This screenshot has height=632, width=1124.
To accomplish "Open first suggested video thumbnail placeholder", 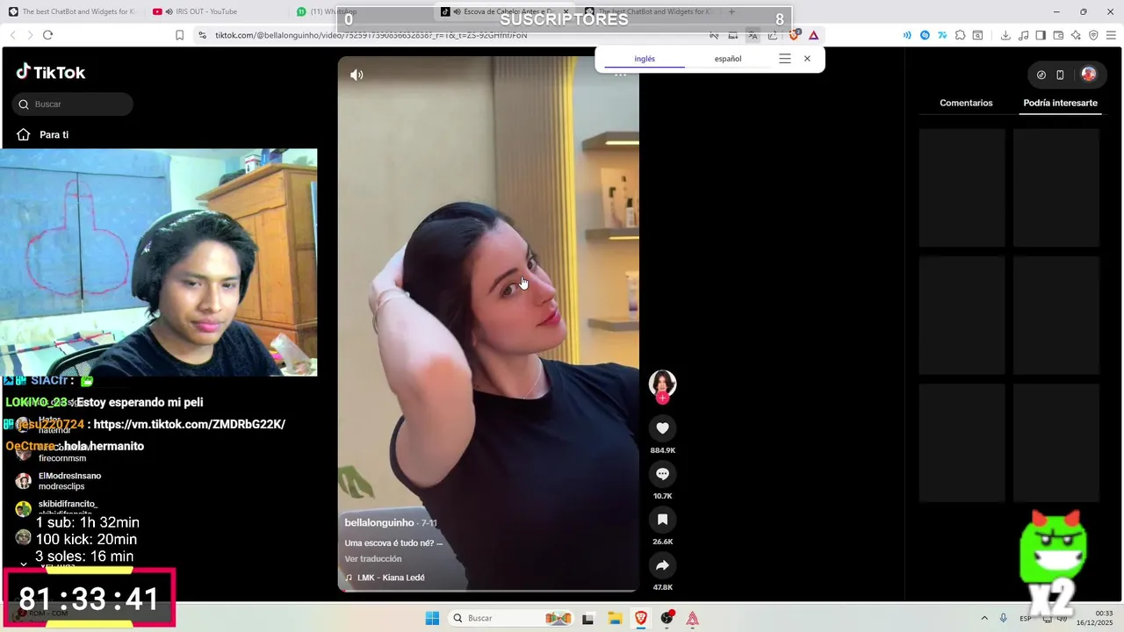I will [962, 188].
